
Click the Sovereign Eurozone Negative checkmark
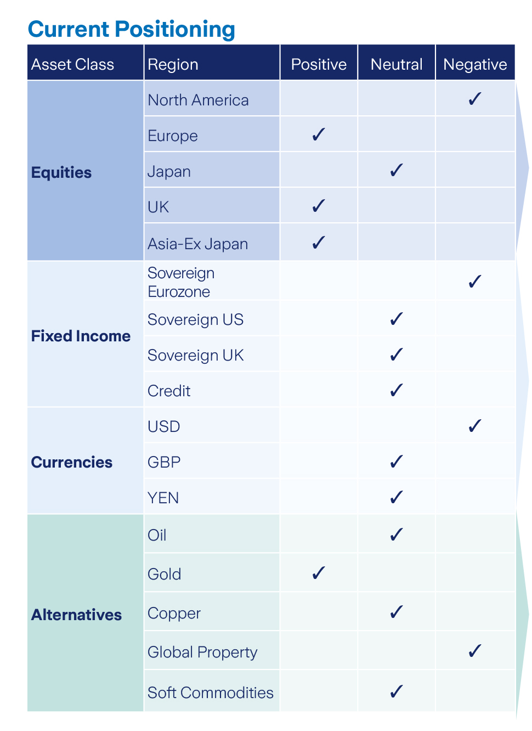(475, 282)
